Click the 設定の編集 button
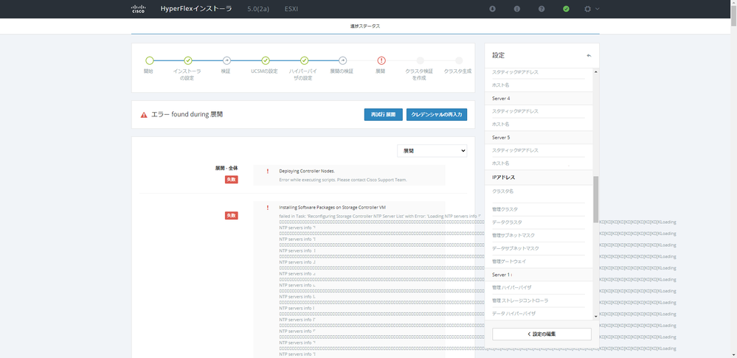Viewport: 737px width, 358px height. 541,334
